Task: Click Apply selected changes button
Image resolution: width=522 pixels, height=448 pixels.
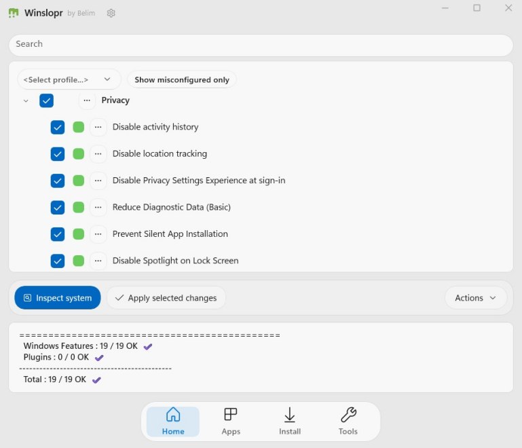Action: point(166,297)
